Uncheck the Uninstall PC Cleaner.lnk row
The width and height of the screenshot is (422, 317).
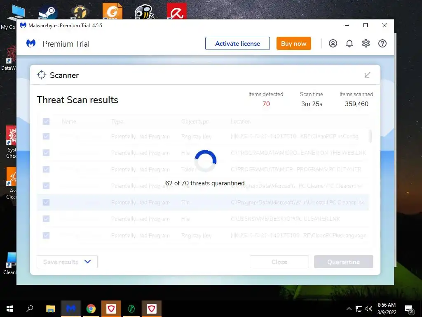46,202
